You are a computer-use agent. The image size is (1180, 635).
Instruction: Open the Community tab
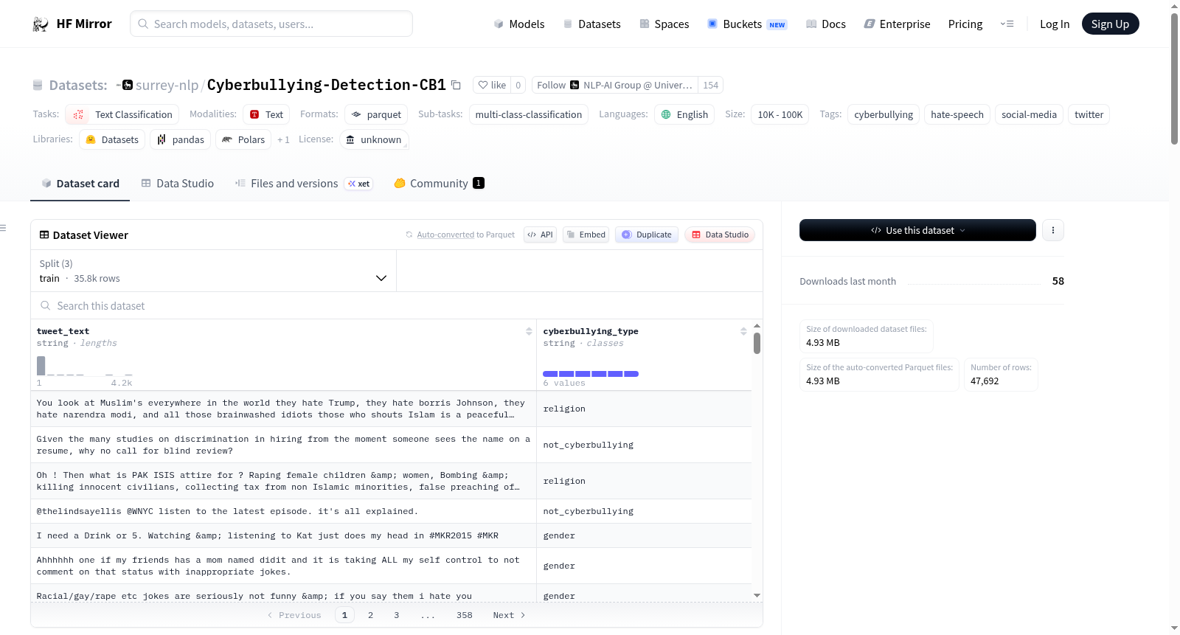point(439,184)
